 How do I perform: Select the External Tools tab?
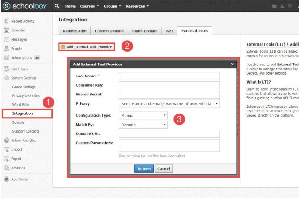pyautogui.click(x=194, y=31)
